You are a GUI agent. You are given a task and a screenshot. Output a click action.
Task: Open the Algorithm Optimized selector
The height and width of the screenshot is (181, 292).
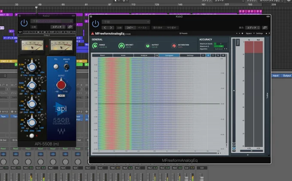click(220, 49)
